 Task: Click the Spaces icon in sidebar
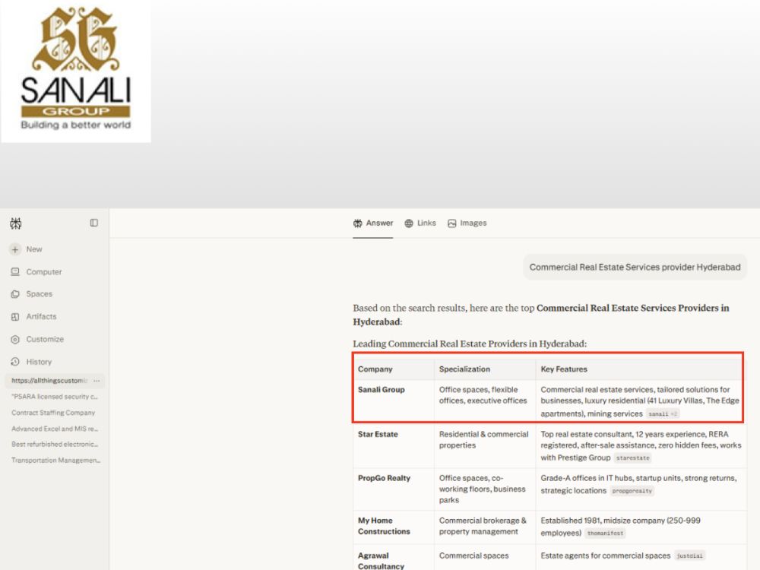(15, 294)
